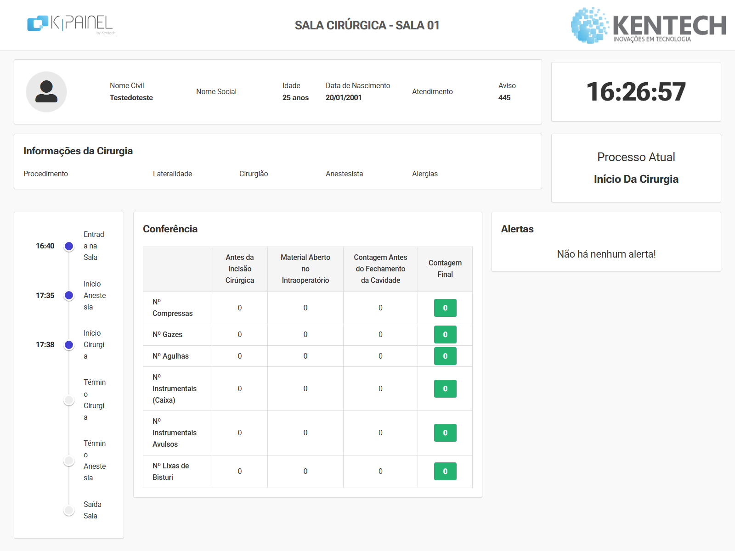Click the 'Alergias' label

pyautogui.click(x=425, y=174)
